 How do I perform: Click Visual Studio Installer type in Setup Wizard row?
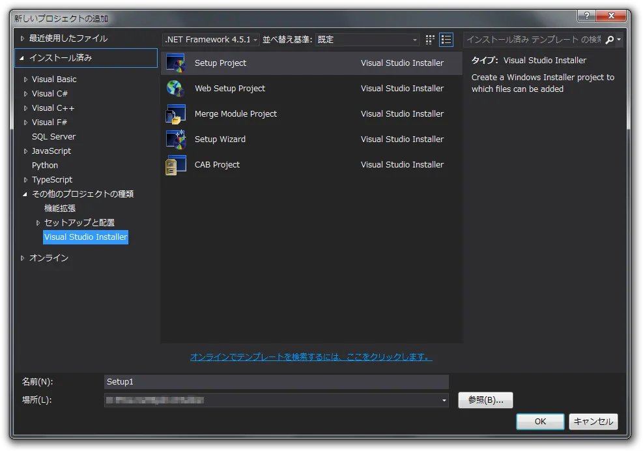[403, 139]
